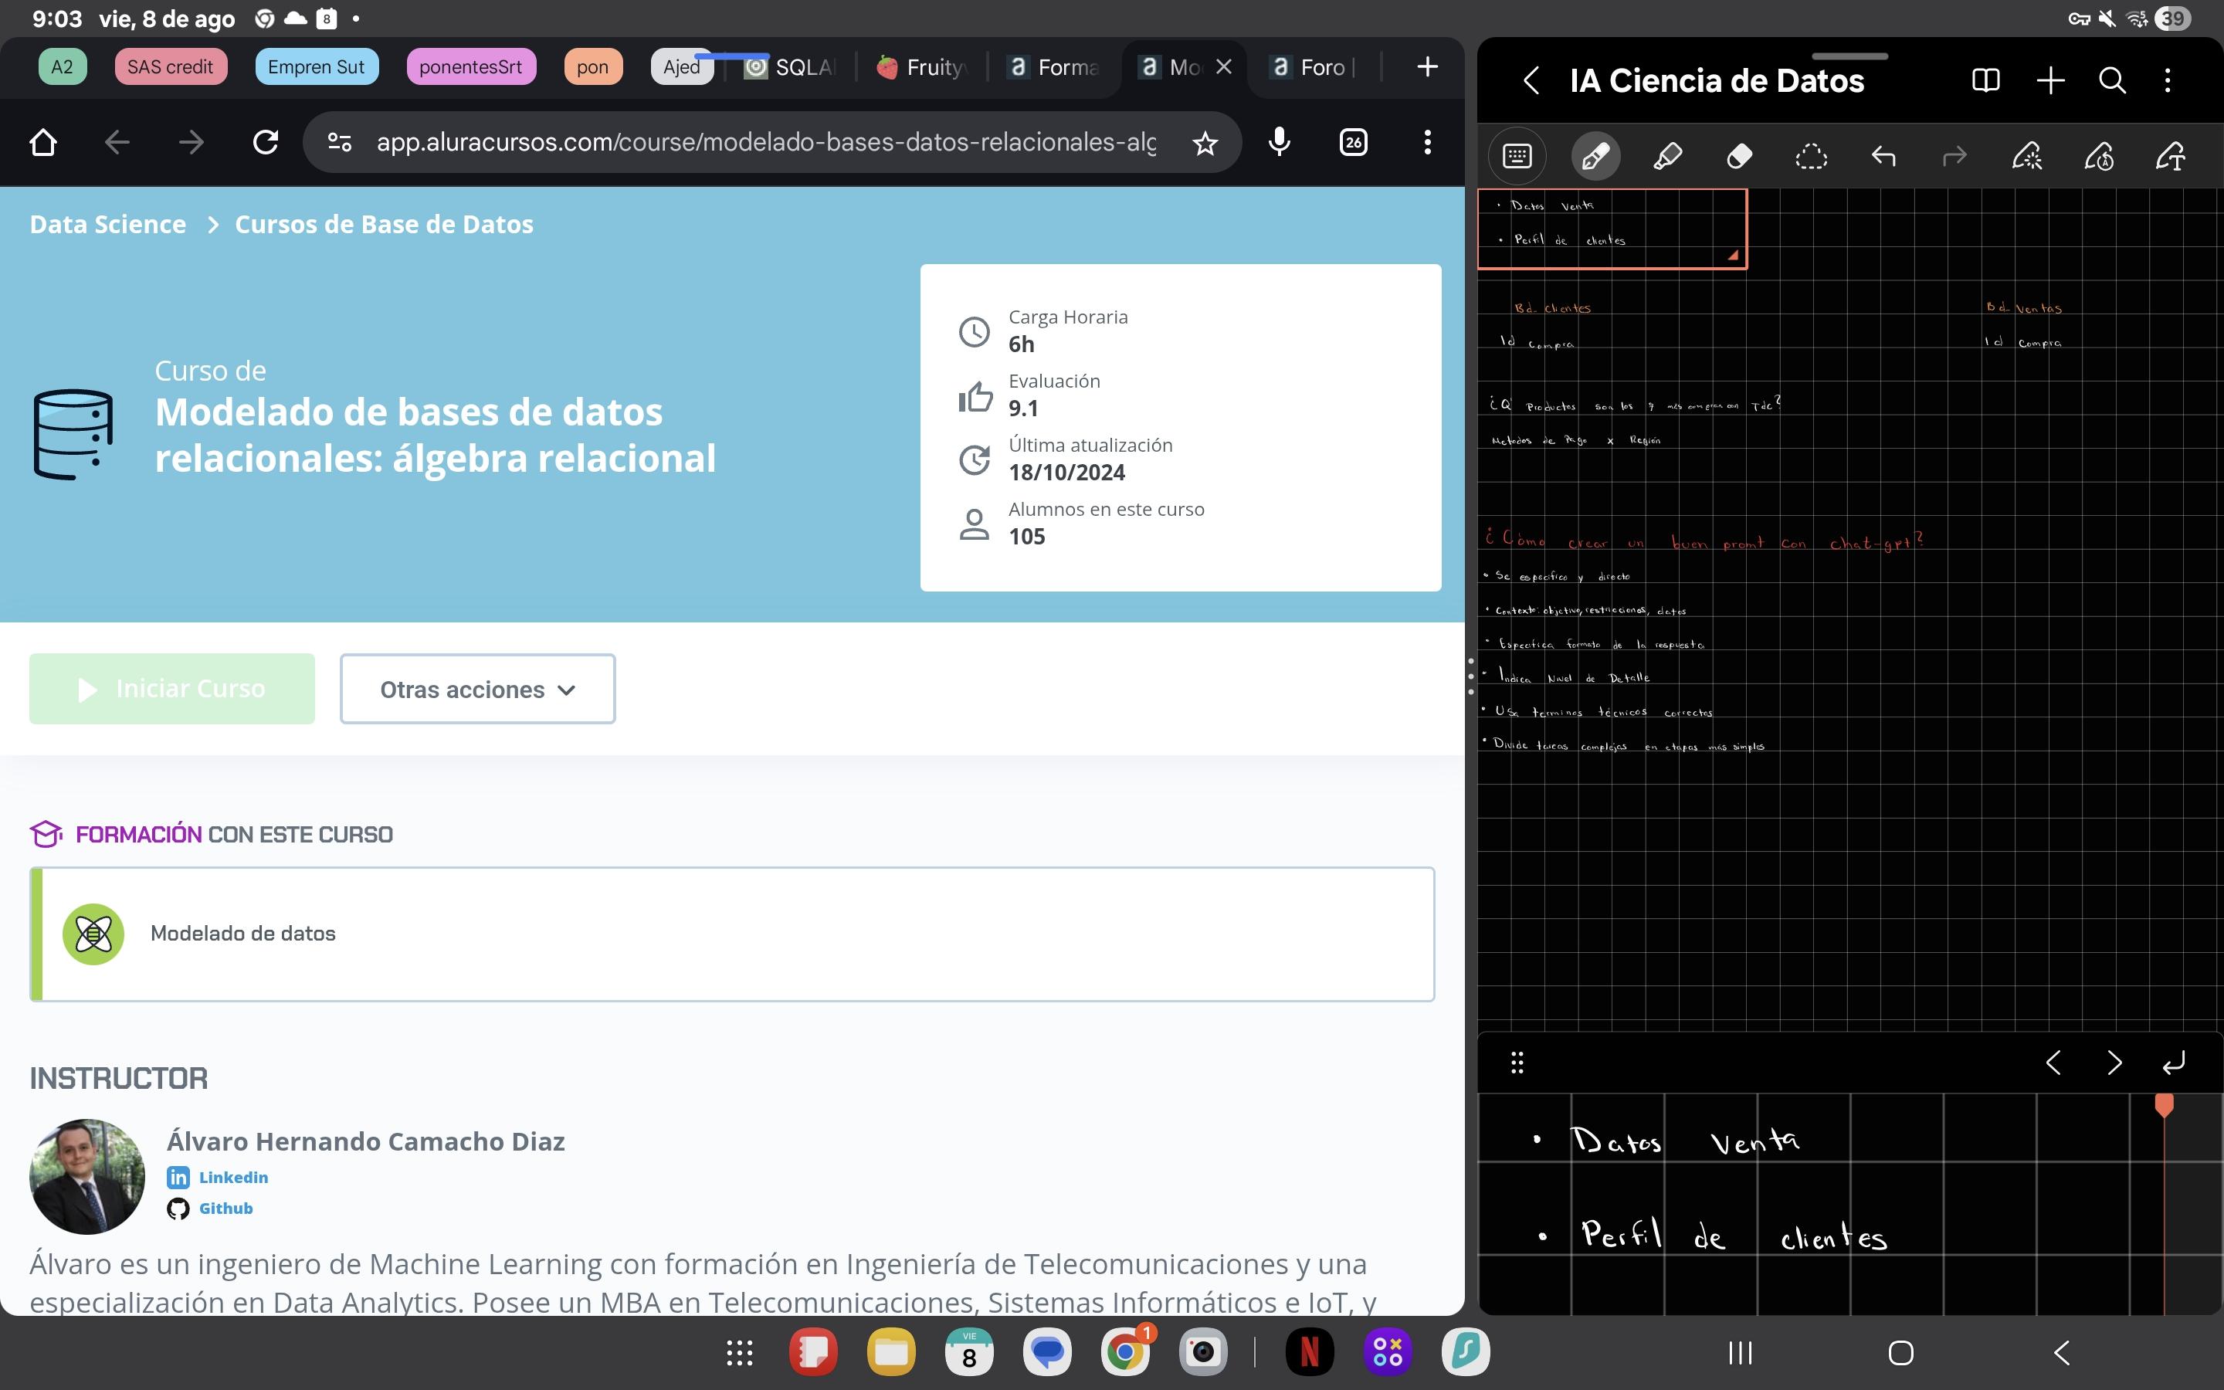
Task: Open site settings icon in address bar
Action: (x=339, y=143)
